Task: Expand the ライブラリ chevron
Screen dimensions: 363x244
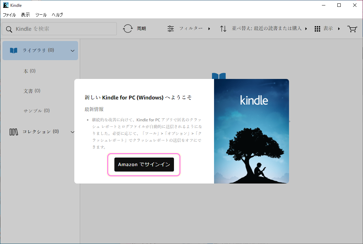Action: coord(72,50)
